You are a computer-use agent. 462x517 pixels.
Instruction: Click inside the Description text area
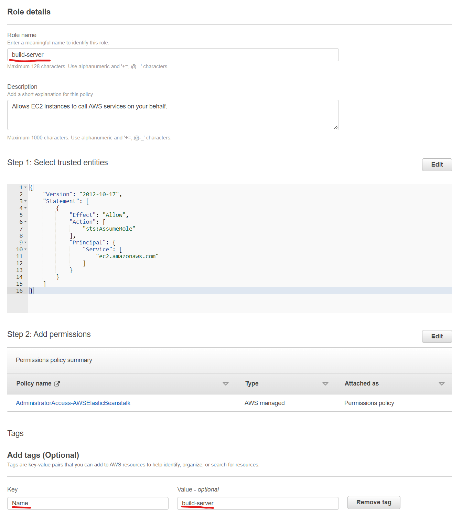click(172, 115)
